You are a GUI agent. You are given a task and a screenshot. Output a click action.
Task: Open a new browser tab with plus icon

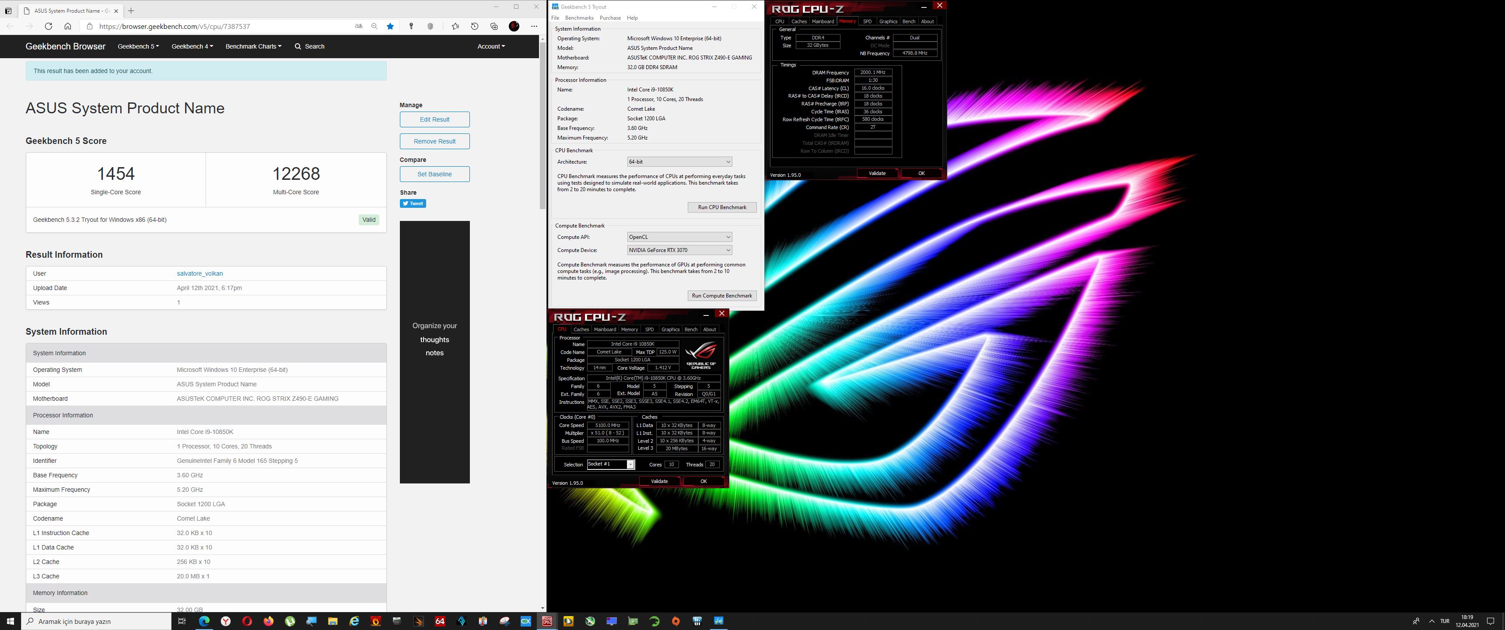pyautogui.click(x=131, y=10)
